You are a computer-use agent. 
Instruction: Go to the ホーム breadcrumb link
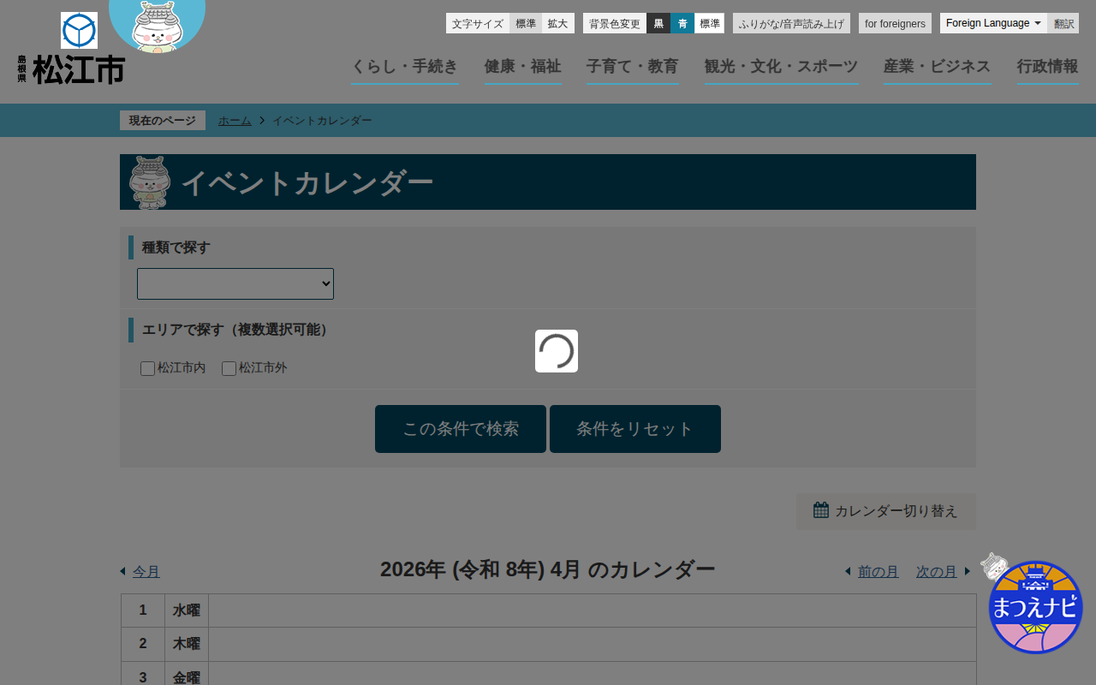pos(235,121)
